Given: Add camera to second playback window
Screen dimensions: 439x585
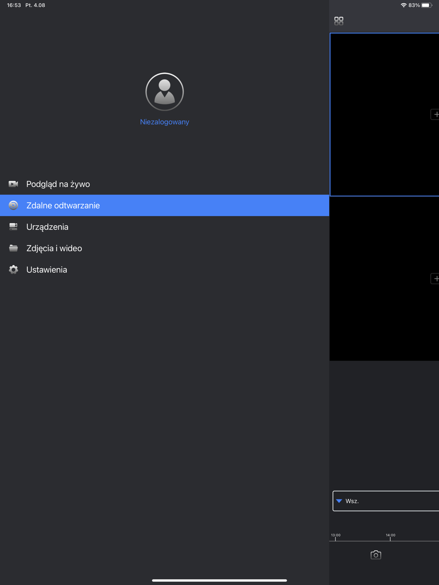Looking at the screenshot, I should [435, 278].
